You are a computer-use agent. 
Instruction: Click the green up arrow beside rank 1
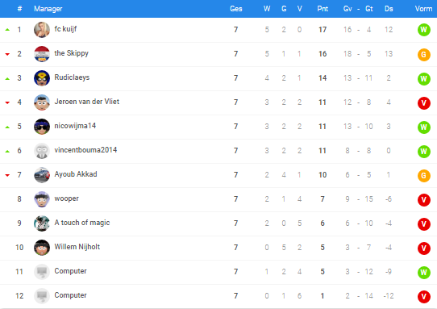pyautogui.click(x=7, y=30)
